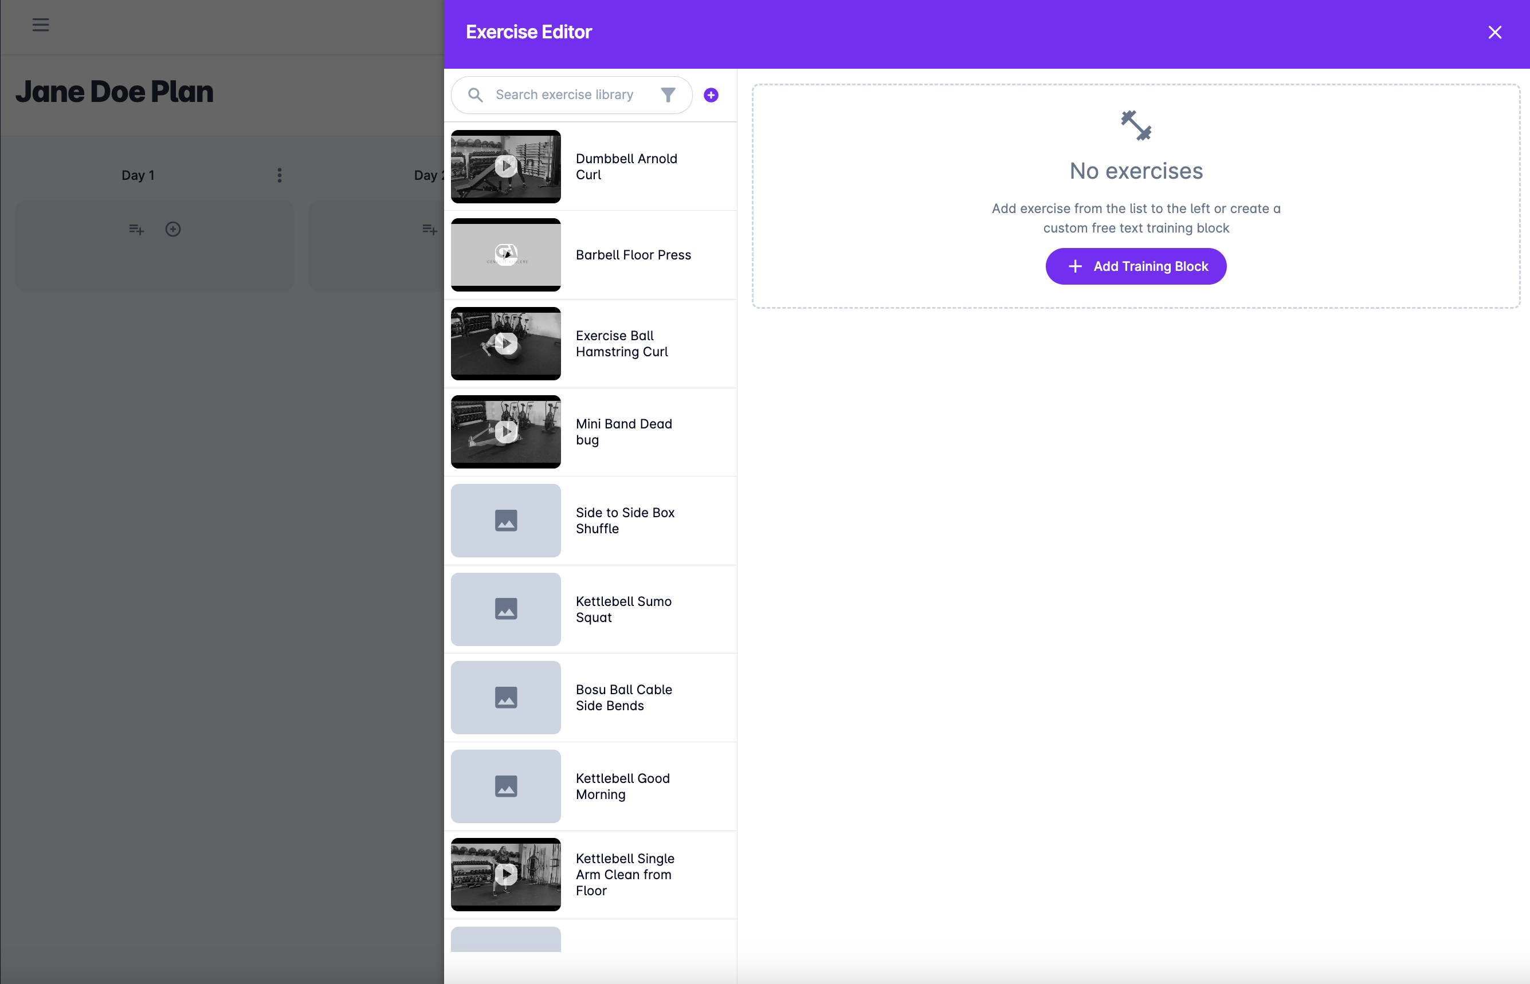Click Day 2 add-to-list icon
The image size is (1530, 984).
429,229
